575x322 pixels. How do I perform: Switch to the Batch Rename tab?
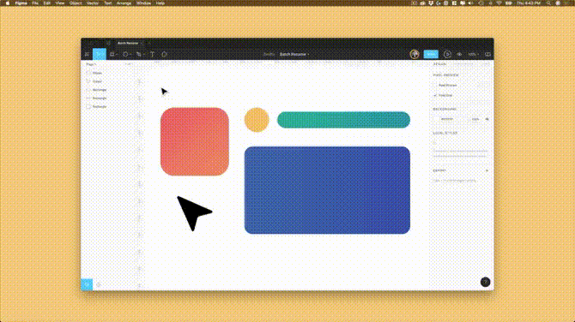[128, 43]
